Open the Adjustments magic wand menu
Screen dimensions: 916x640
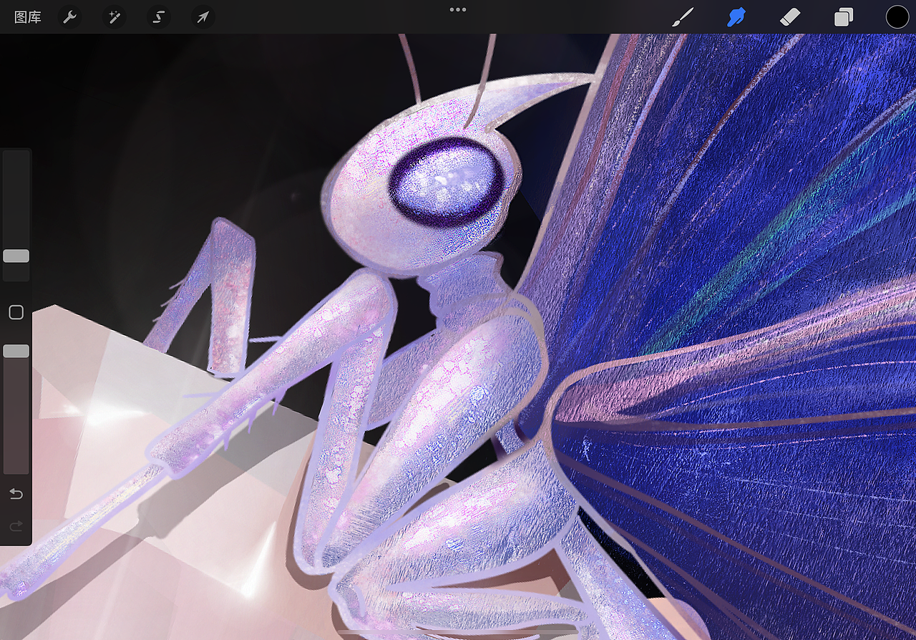(114, 17)
